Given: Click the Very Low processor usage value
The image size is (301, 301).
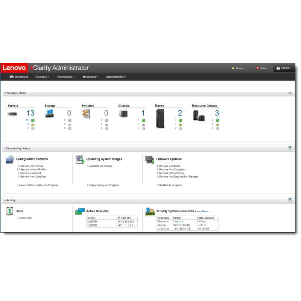Looking at the screenshot, I should pyautogui.click(x=178, y=222).
